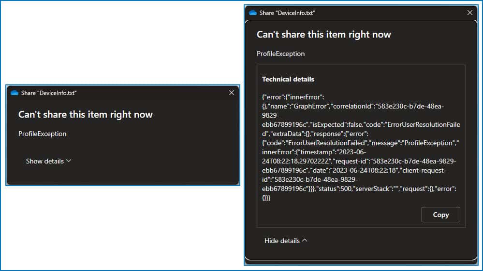Click the up chevron beside Hide details
483x271 pixels.
click(305, 240)
